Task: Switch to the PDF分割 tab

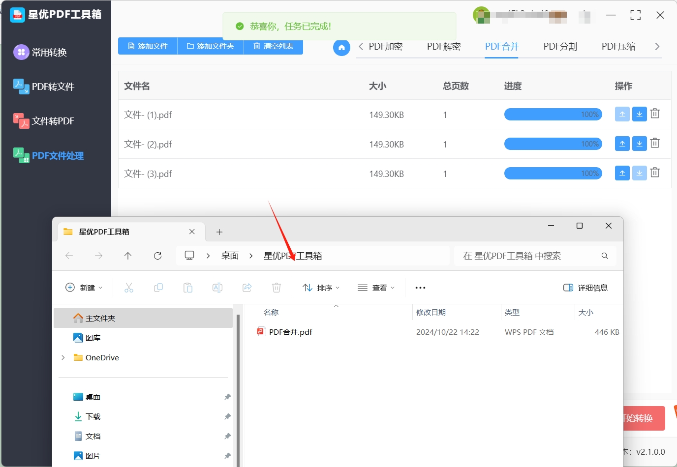Action: point(560,47)
